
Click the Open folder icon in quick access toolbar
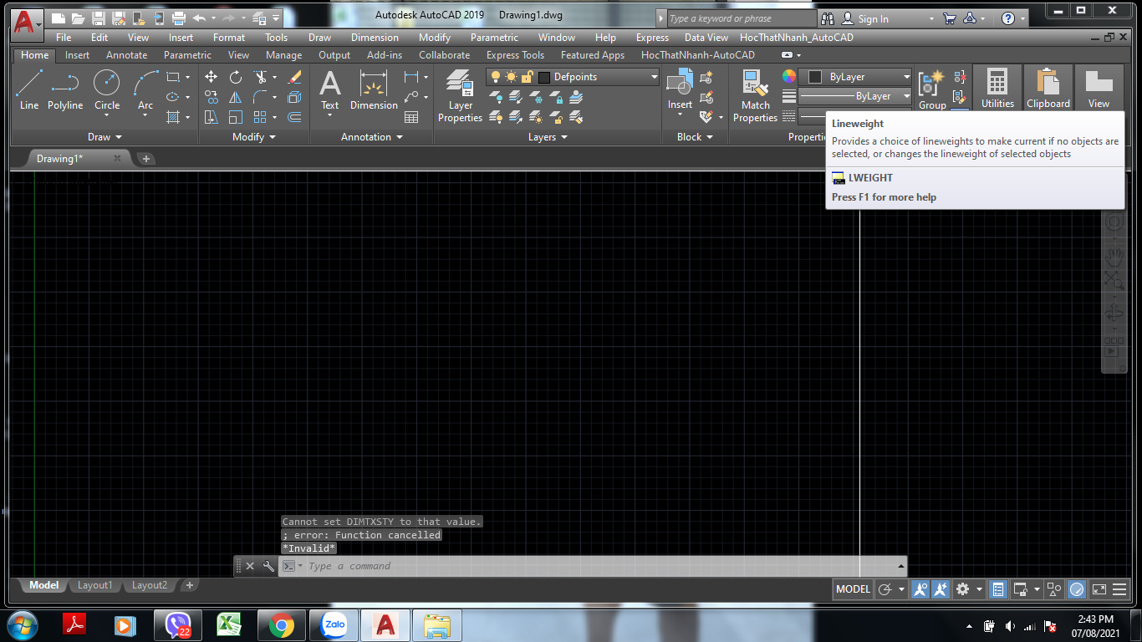point(78,18)
